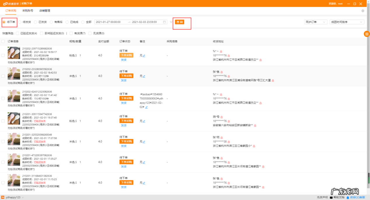Click the input method indicator near ydhappy123

tap(3, 197)
